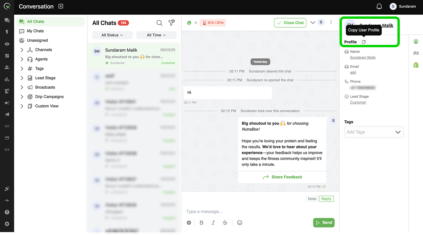This screenshot has width=423, height=235.
Task: Toggle italic formatting in message box
Action: click(x=213, y=223)
